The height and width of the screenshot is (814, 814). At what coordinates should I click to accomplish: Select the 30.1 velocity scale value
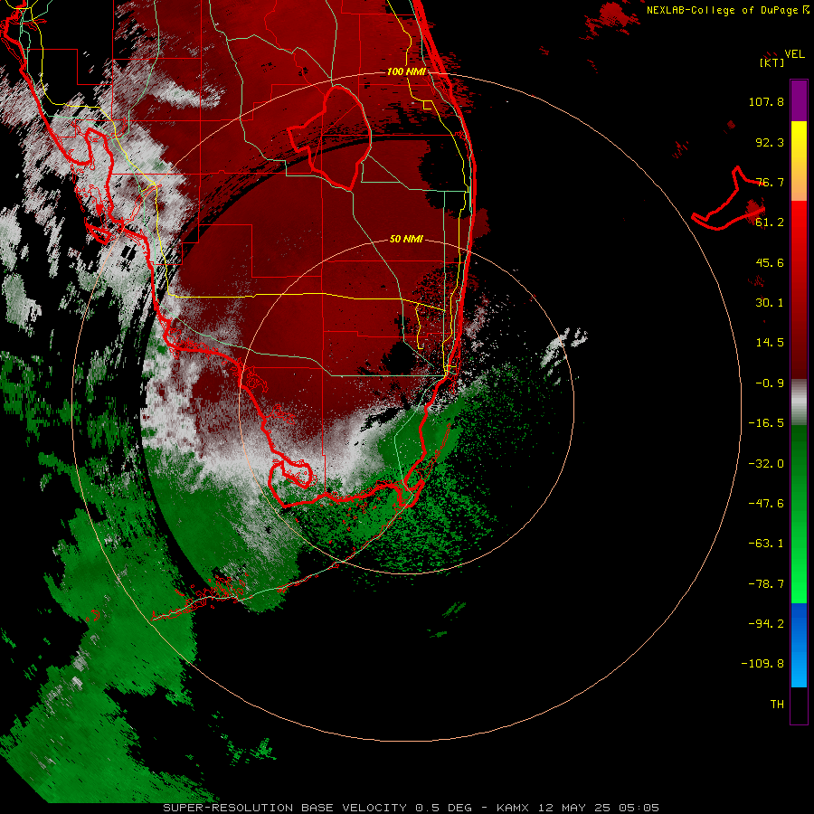click(770, 303)
